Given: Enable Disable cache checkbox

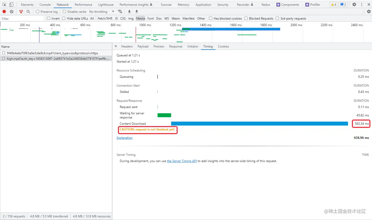Looking at the screenshot, I should (64, 11).
